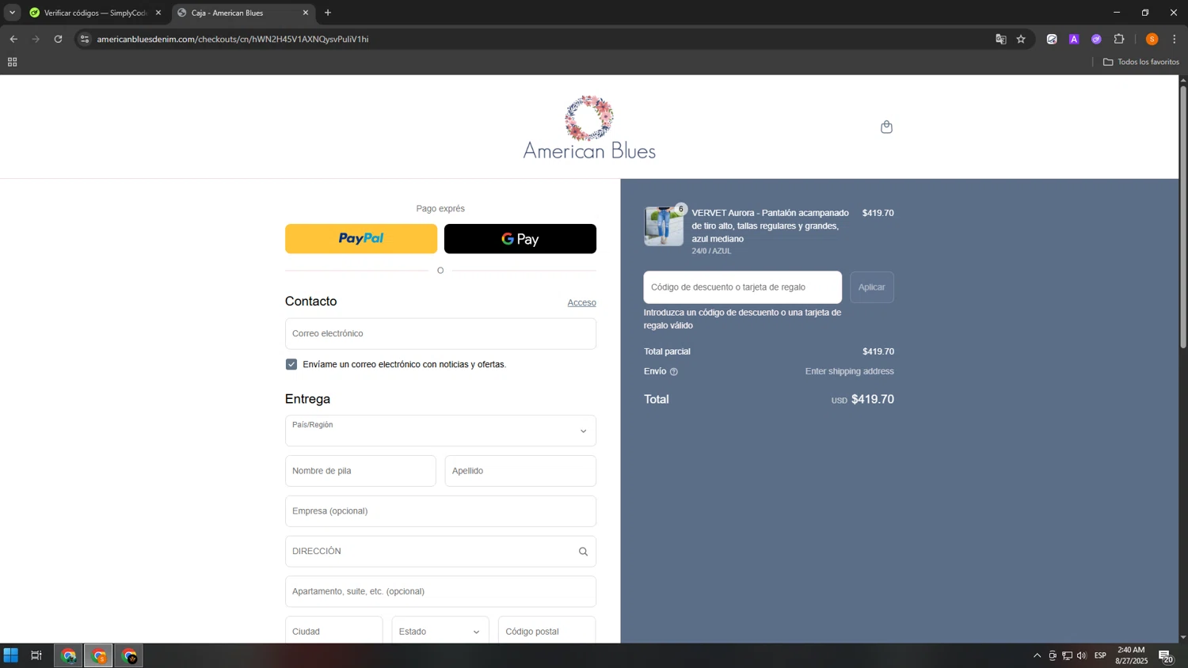
Task: Focus the Empresa (opcional) field
Action: pos(440,511)
